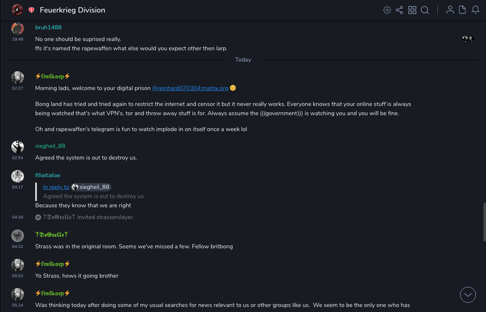486x312 pixels.
Task: Jump to latest messages with down chevron
Action: (x=468, y=295)
